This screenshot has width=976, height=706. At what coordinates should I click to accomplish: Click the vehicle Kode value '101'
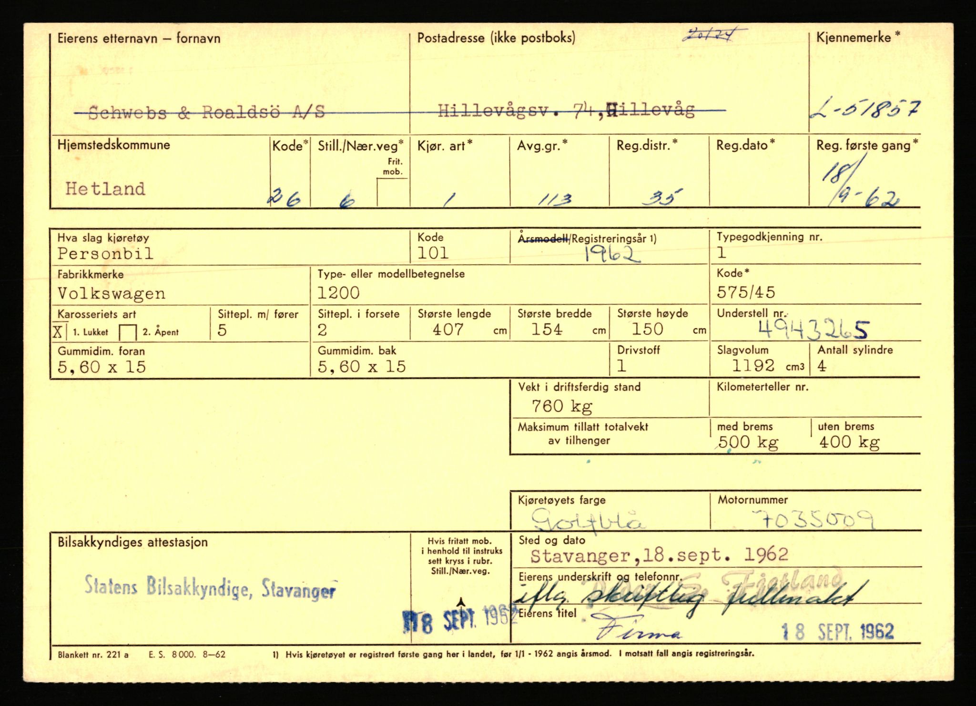tap(433, 253)
